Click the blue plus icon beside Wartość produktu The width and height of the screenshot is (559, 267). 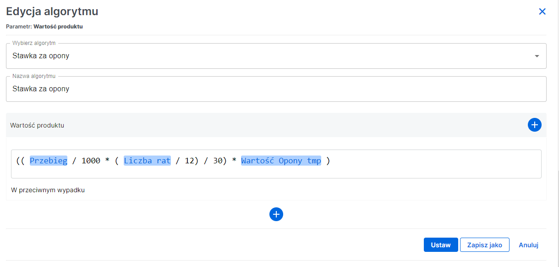(534, 124)
